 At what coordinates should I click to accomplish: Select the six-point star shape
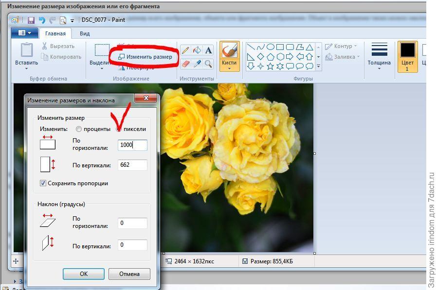coord(280,66)
